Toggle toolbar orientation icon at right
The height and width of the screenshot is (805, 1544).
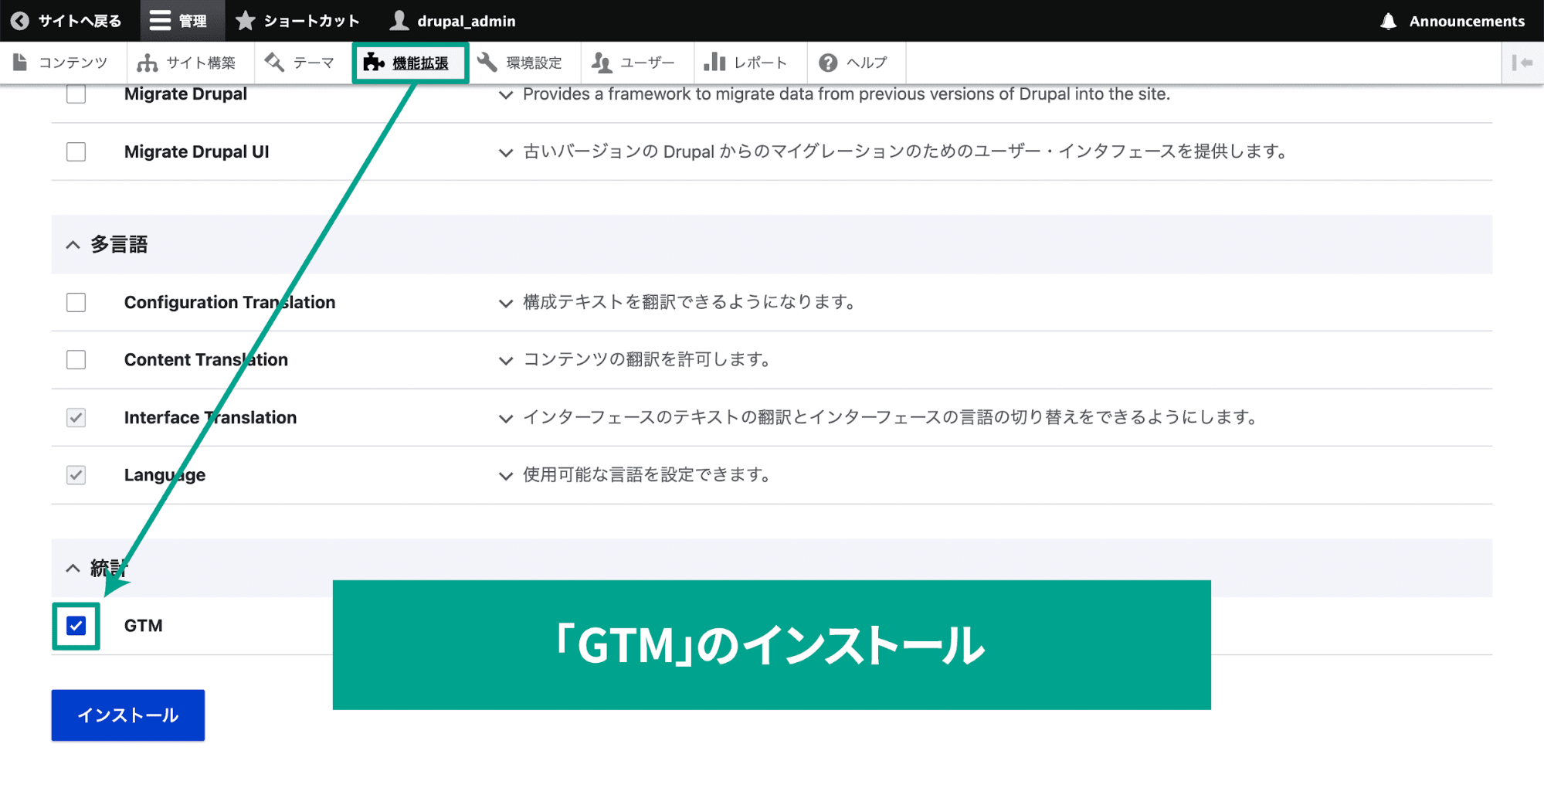click(x=1522, y=63)
